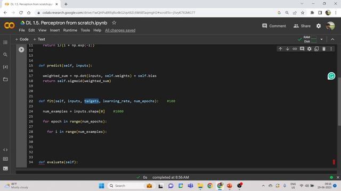Add a new Code cell
This screenshot has height=191, width=341.
point(22,39)
